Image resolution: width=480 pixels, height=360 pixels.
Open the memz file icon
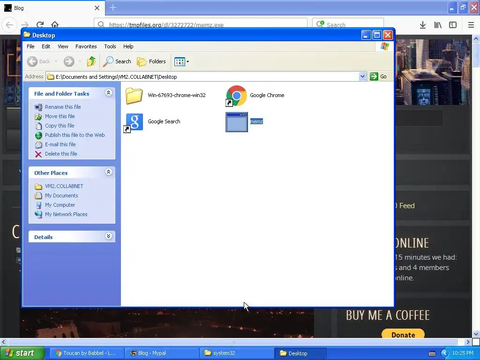point(237,122)
